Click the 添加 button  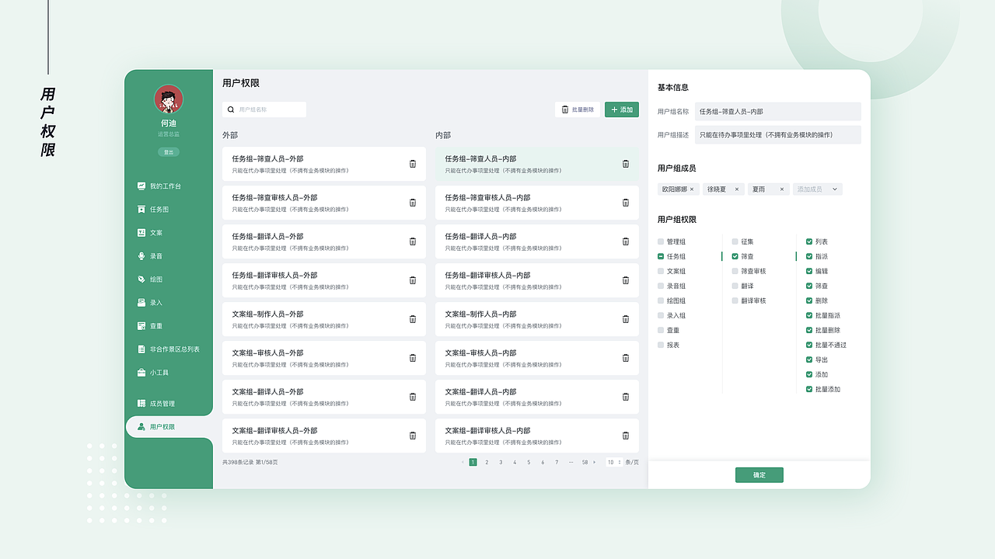(x=622, y=109)
